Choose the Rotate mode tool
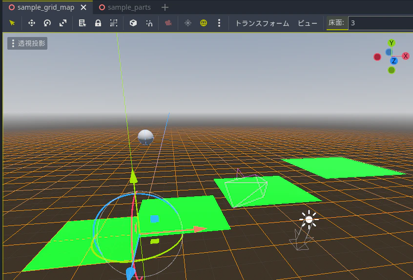Image resolution: width=413 pixels, height=280 pixels. pos(47,23)
